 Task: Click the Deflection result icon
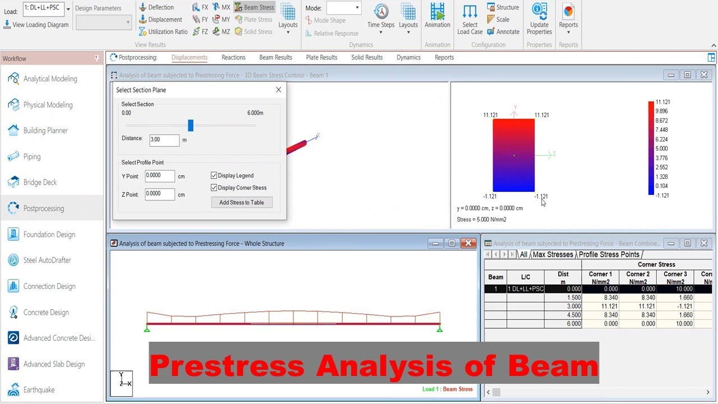coord(143,7)
